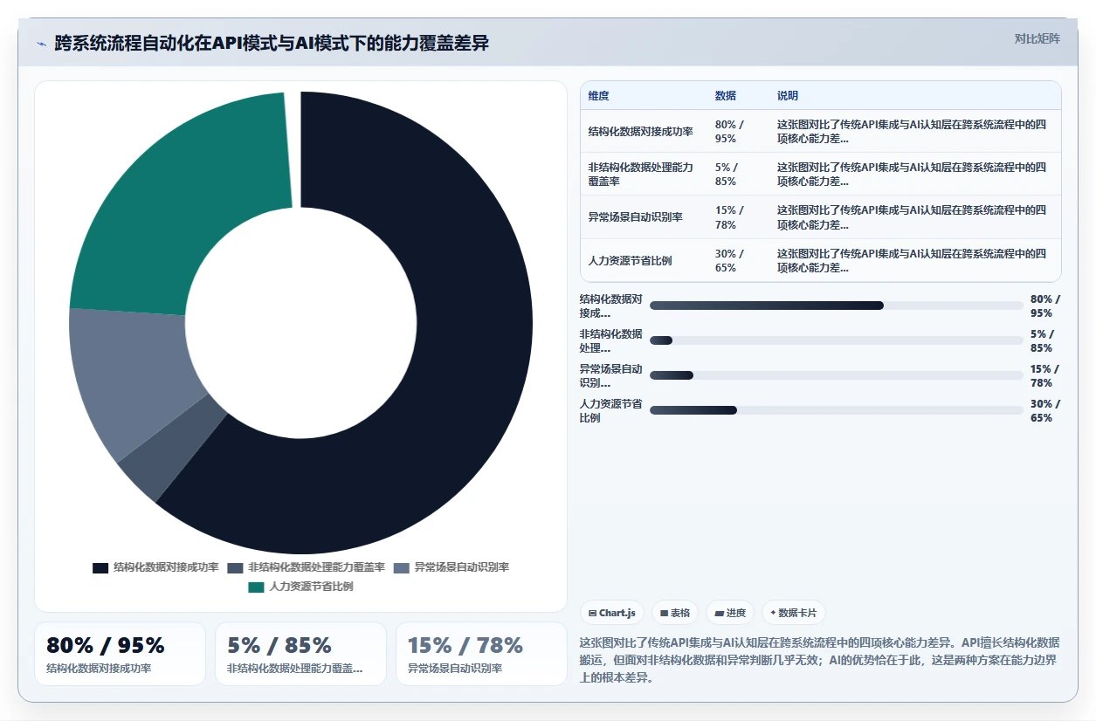Toggle the 结构化数据对接成功率 legend swatch

(x=100, y=567)
